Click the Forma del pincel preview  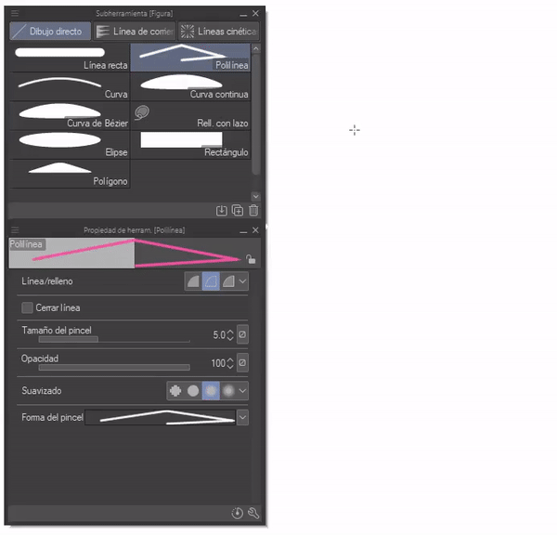161,417
